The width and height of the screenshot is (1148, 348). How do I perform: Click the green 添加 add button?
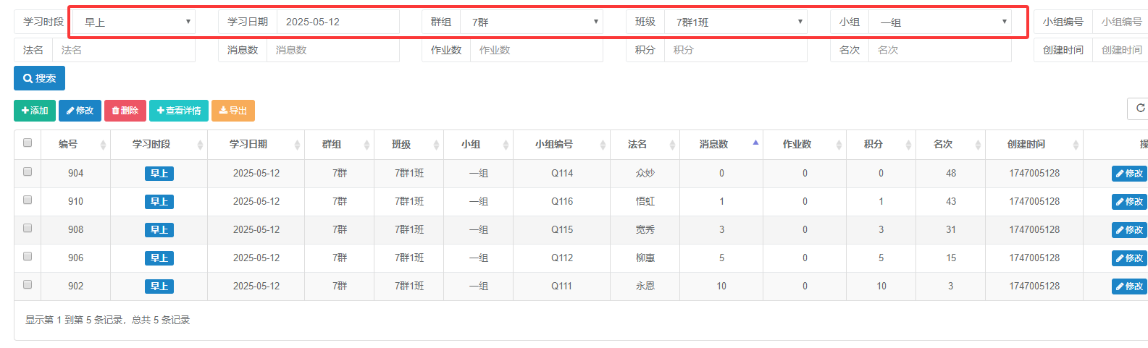(35, 111)
